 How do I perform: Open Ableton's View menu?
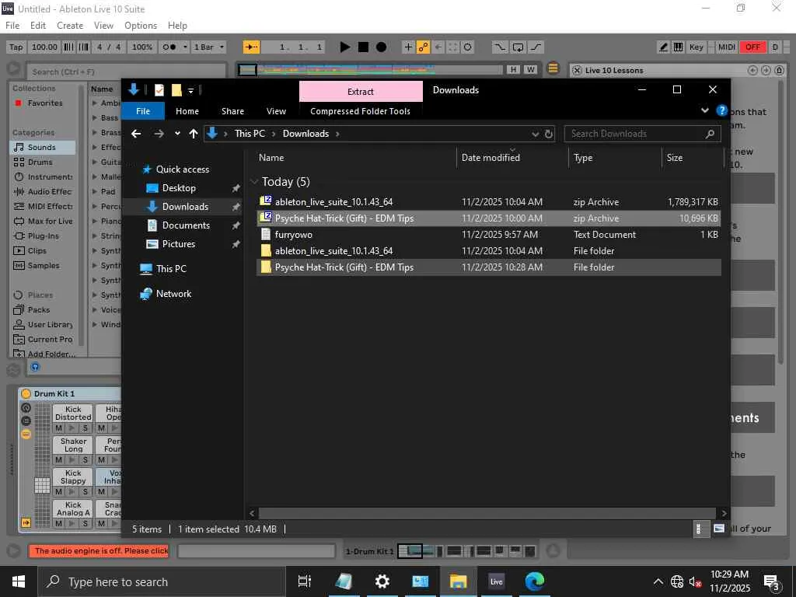[x=103, y=26]
